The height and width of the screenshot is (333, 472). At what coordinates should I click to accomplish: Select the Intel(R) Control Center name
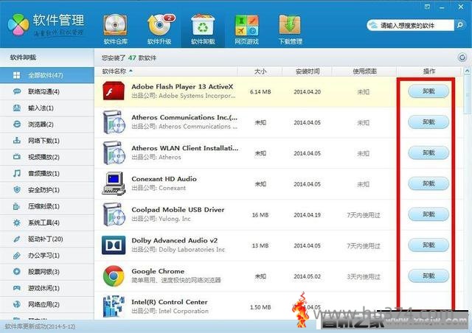pos(170,302)
